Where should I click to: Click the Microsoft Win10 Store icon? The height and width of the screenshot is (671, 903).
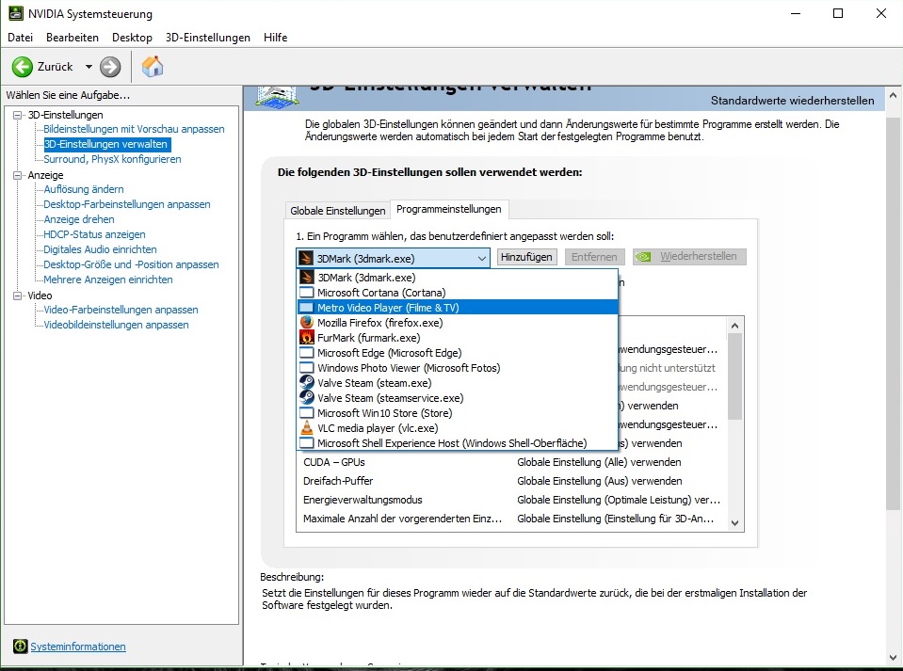coord(307,412)
